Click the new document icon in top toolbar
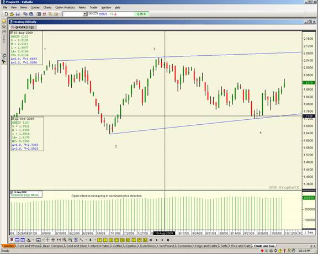The image size is (318, 254). (6, 14)
